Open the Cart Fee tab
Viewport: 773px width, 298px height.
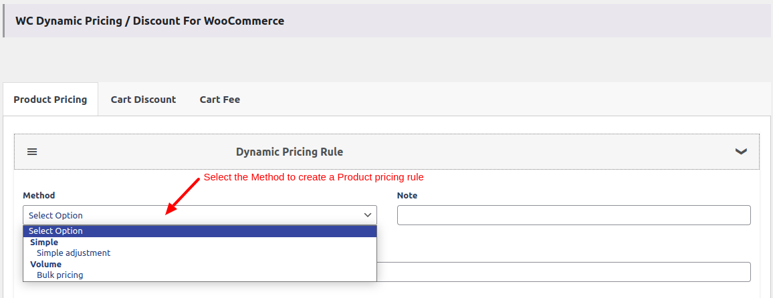click(220, 100)
